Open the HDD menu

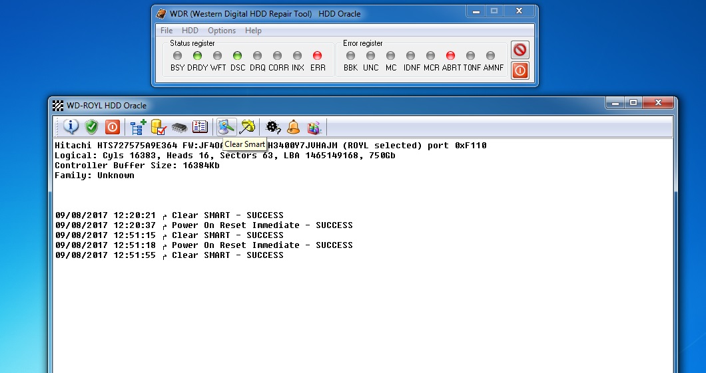(190, 31)
